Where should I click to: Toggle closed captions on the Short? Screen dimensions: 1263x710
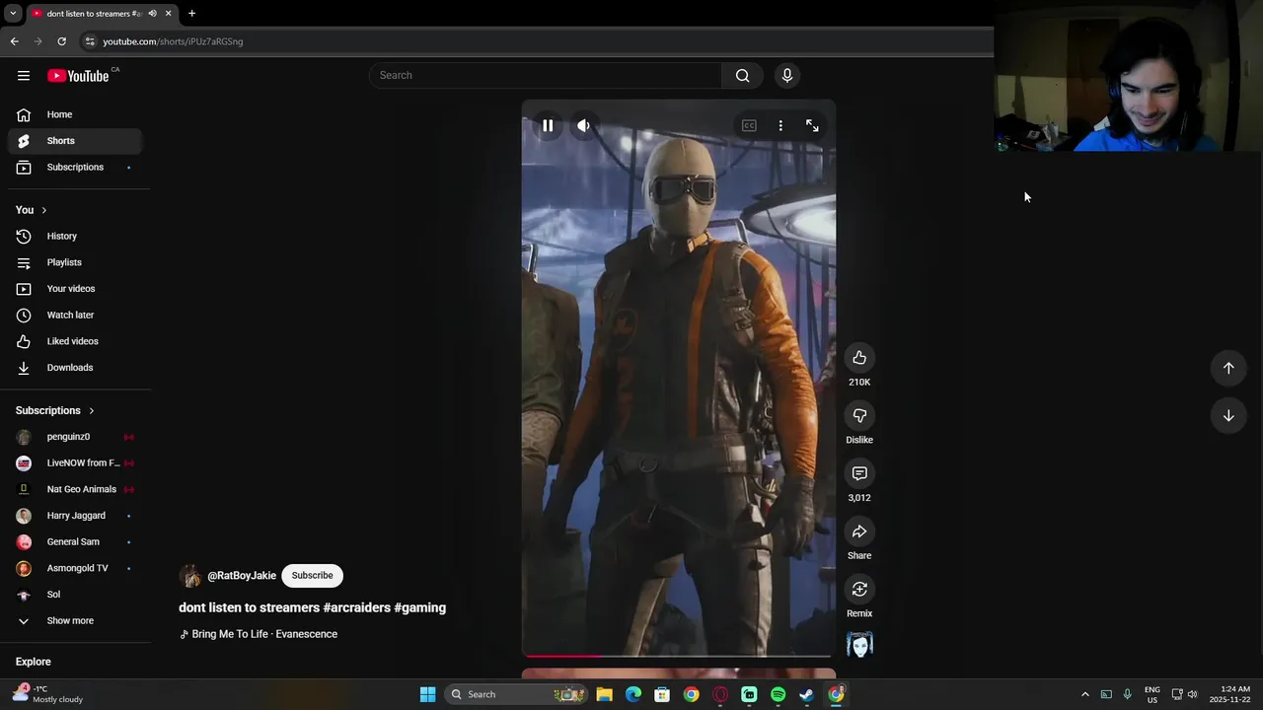click(749, 126)
